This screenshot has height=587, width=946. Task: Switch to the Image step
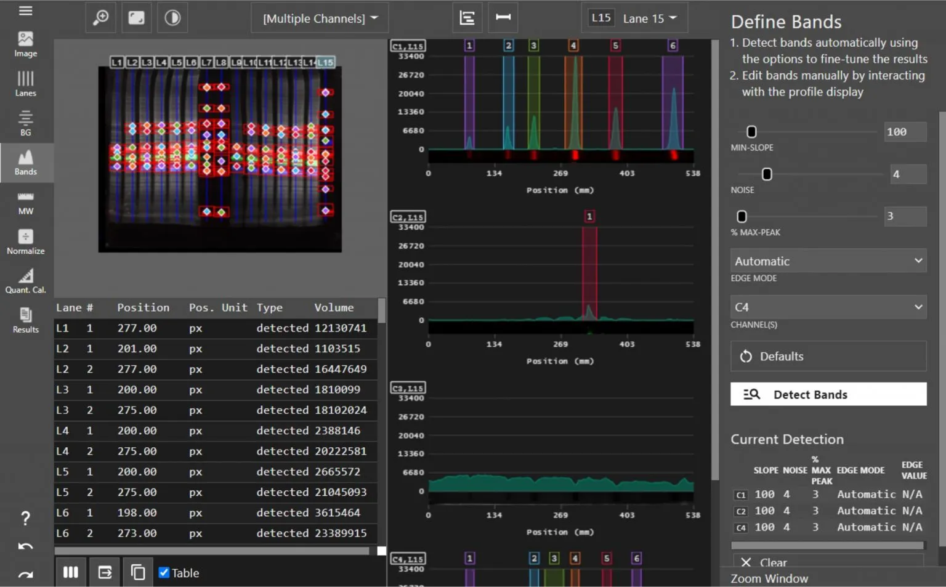click(x=25, y=44)
